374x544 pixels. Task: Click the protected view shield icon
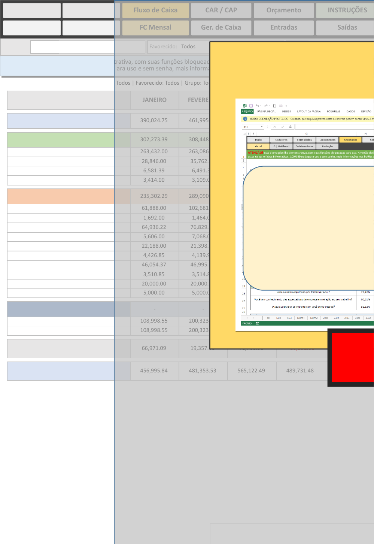pos(245,119)
